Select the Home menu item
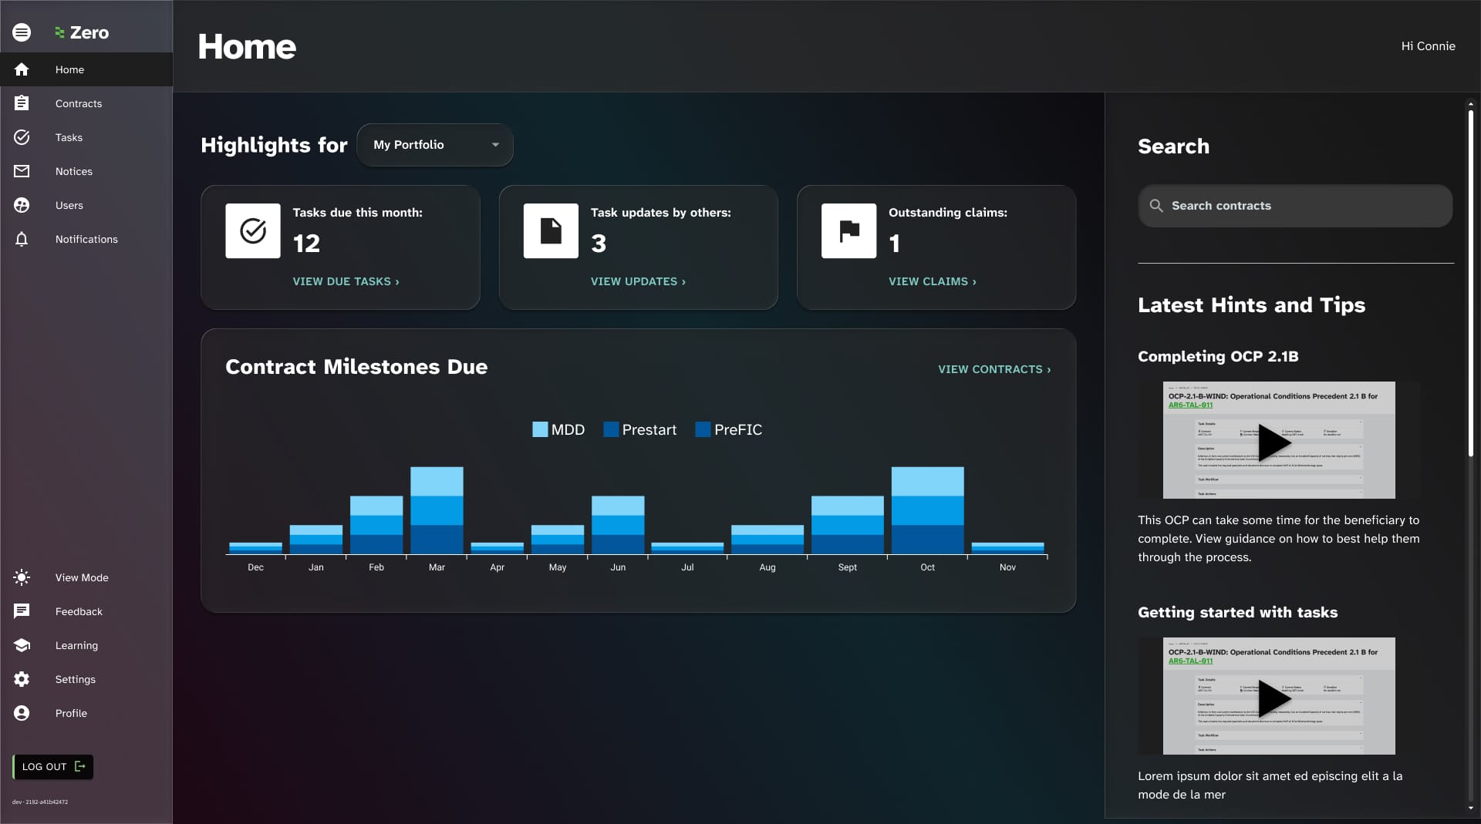This screenshot has width=1481, height=824. point(69,69)
